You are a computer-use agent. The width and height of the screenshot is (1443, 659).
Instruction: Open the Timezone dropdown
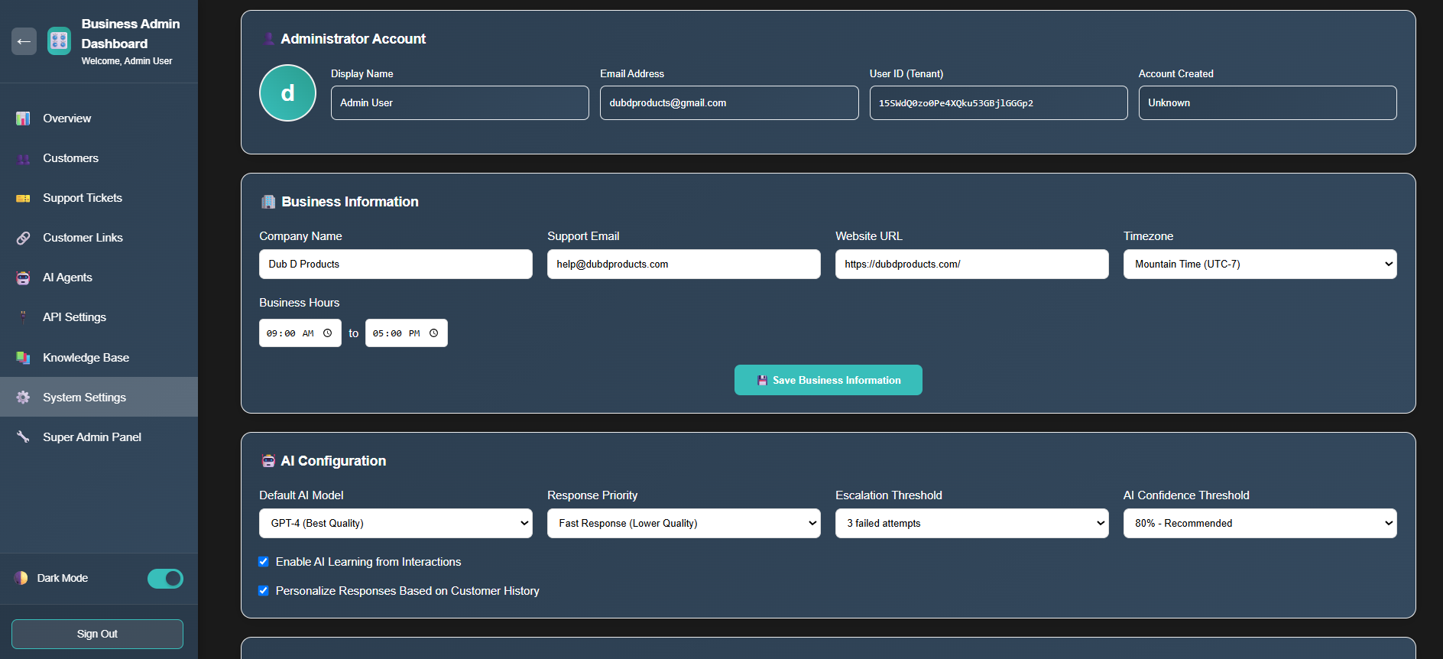pyautogui.click(x=1260, y=265)
